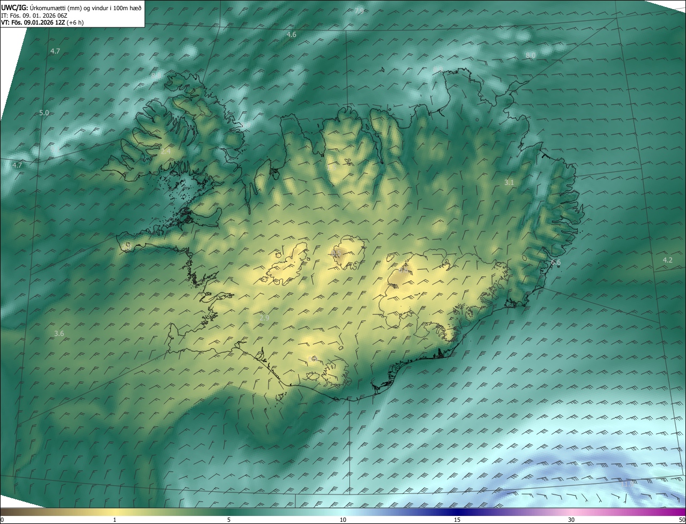686x524 pixels.
Task: Click the 3.1 value label
Action: [509, 182]
